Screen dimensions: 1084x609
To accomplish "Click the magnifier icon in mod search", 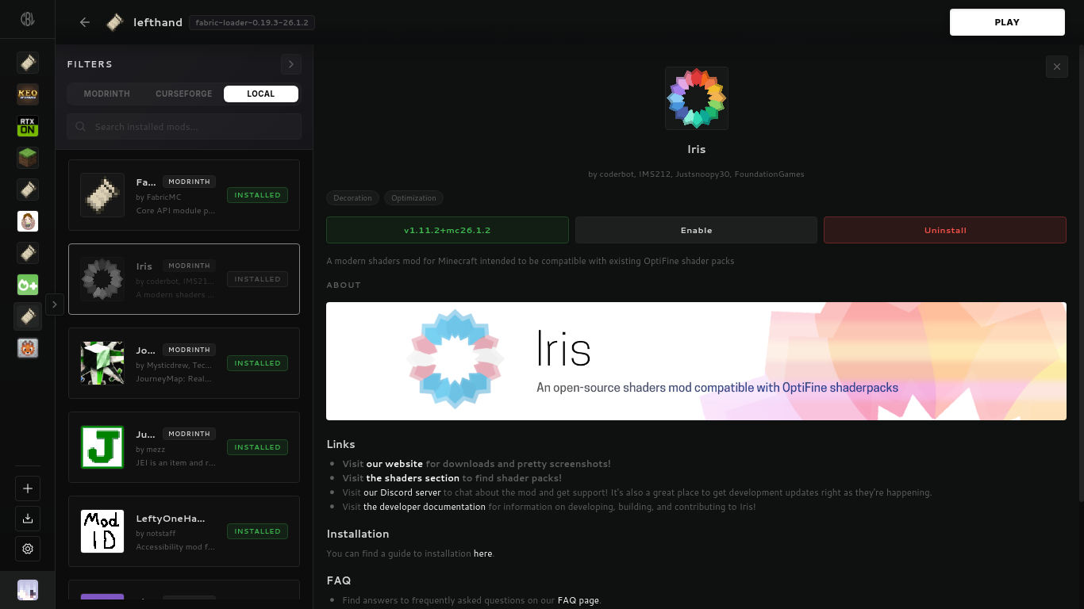I will tap(80, 127).
